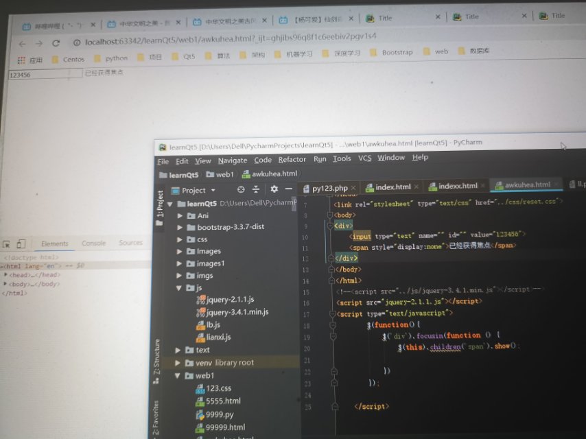Click the site info icon beside localhost URL
586x439 pixels.
point(77,43)
